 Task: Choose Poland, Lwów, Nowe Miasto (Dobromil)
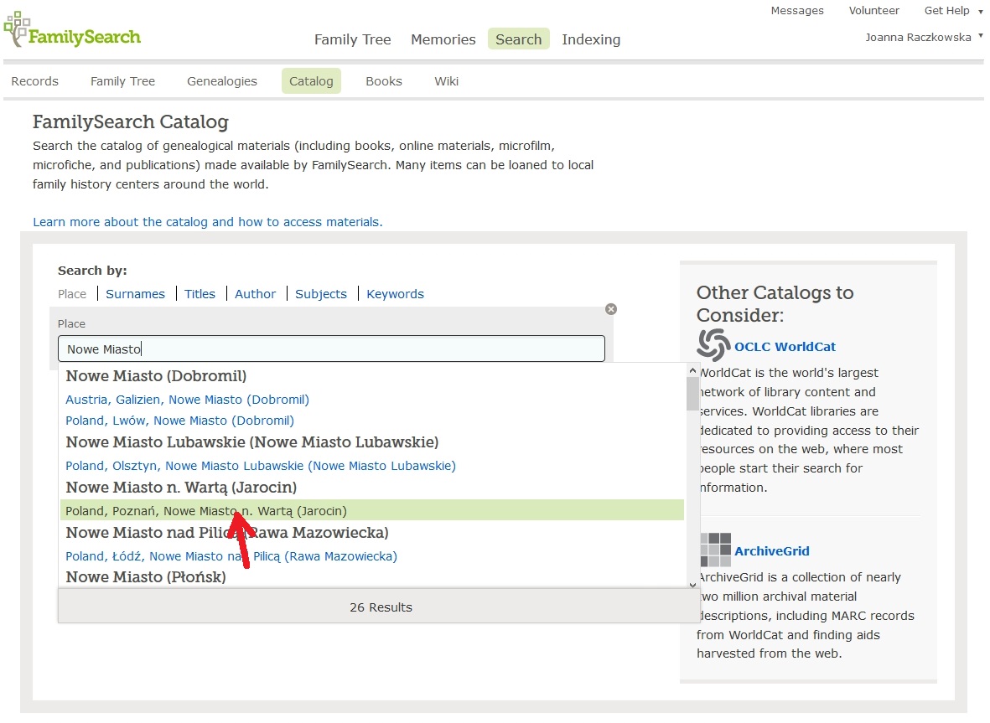click(x=180, y=421)
